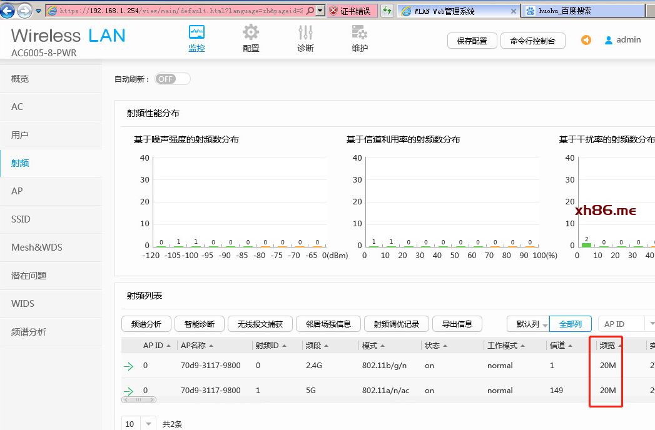
Task: Select the 默认列 column view
Action: point(527,324)
